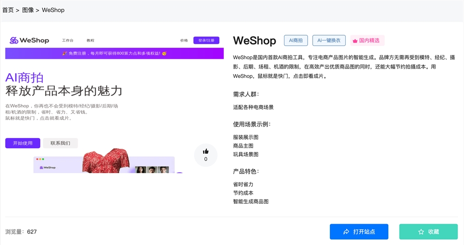Viewport: 464px width, 245px height.
Task: Add to favorites with 收藏 button
Action: click(x=428, y=232)
